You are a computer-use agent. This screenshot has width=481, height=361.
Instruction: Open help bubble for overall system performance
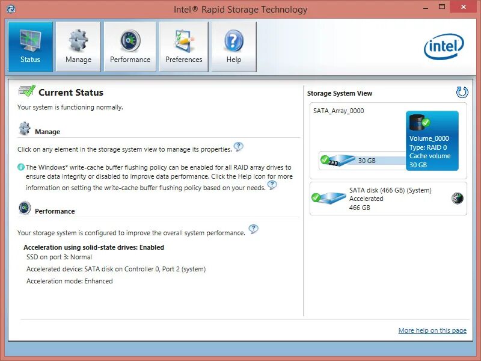click(253, 229)
